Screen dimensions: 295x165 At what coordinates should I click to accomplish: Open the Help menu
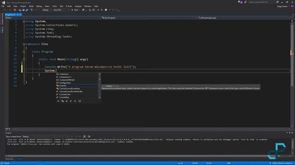96,6
